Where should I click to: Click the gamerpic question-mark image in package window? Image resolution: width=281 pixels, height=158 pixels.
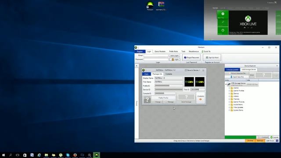[147, 100]
